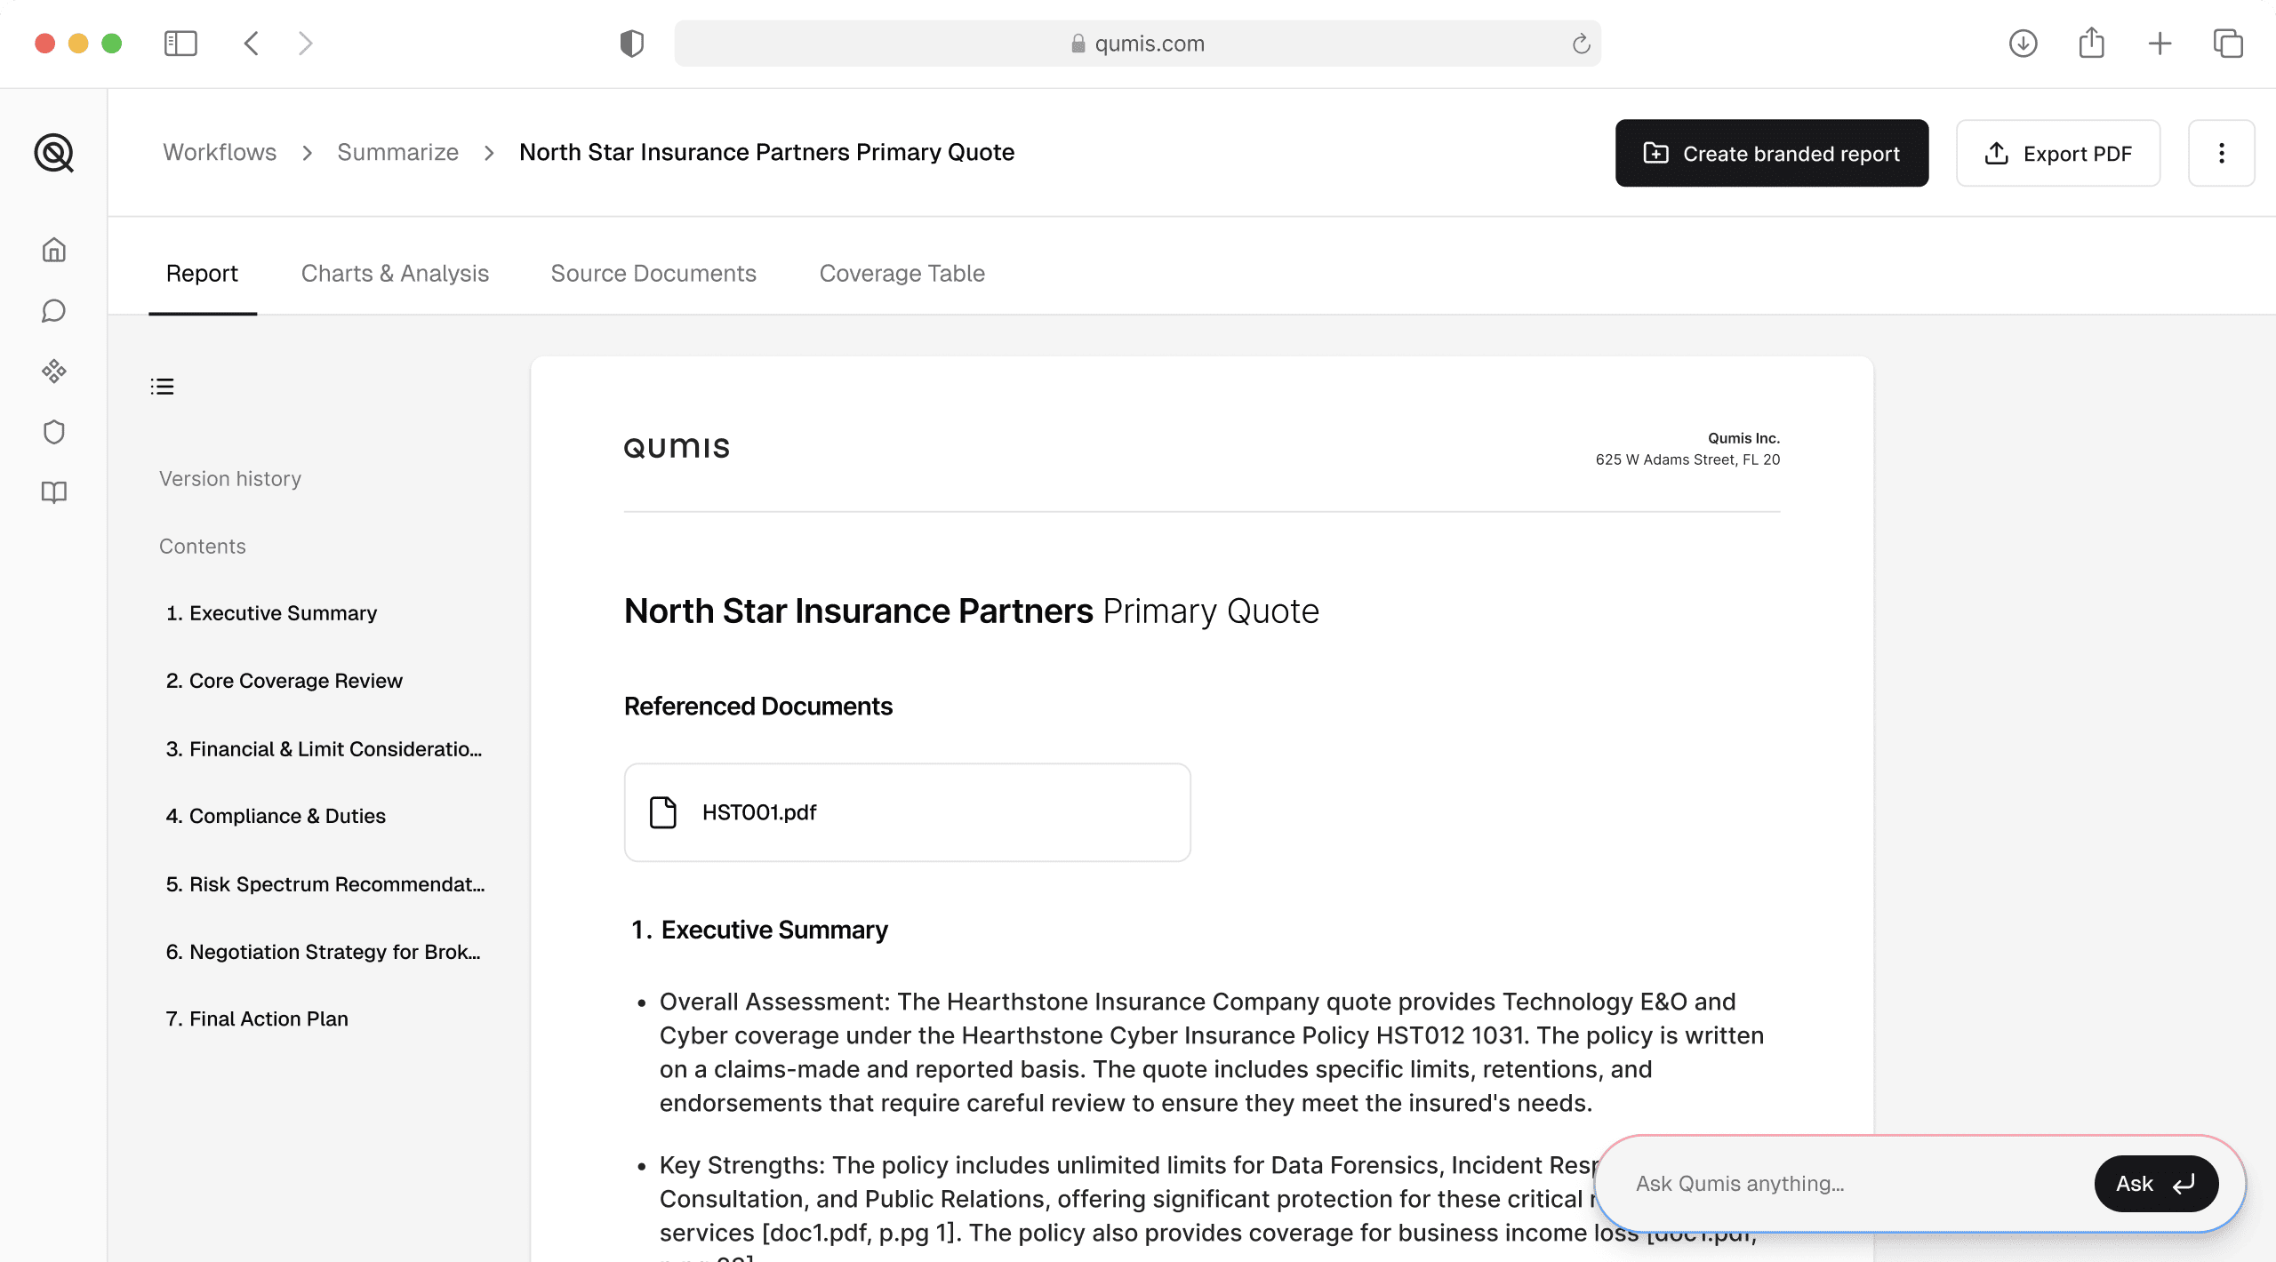Click the Ask button in the chat bar
This screenshot has height=1262, width=2276.
(x=2155, y=1183)
